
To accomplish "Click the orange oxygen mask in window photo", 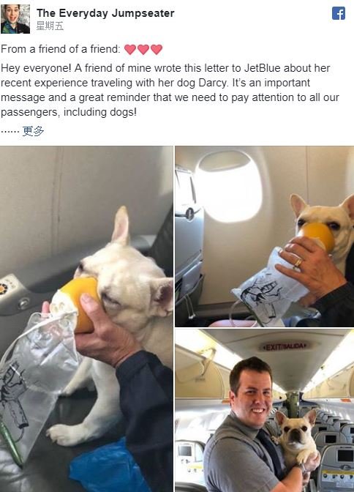I will pyautogui.click(x=317, y=236).
